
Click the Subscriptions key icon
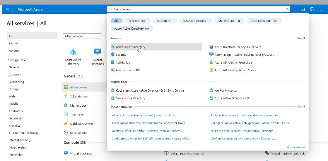pos(66,96)
